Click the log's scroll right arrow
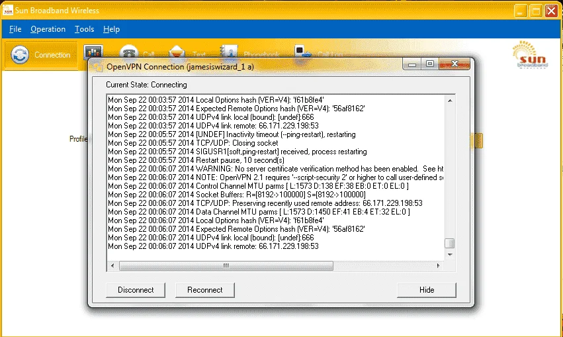Image resolution: width=563 pixels, height=337 pixels. pyautogui.click(x=438, y=266)
